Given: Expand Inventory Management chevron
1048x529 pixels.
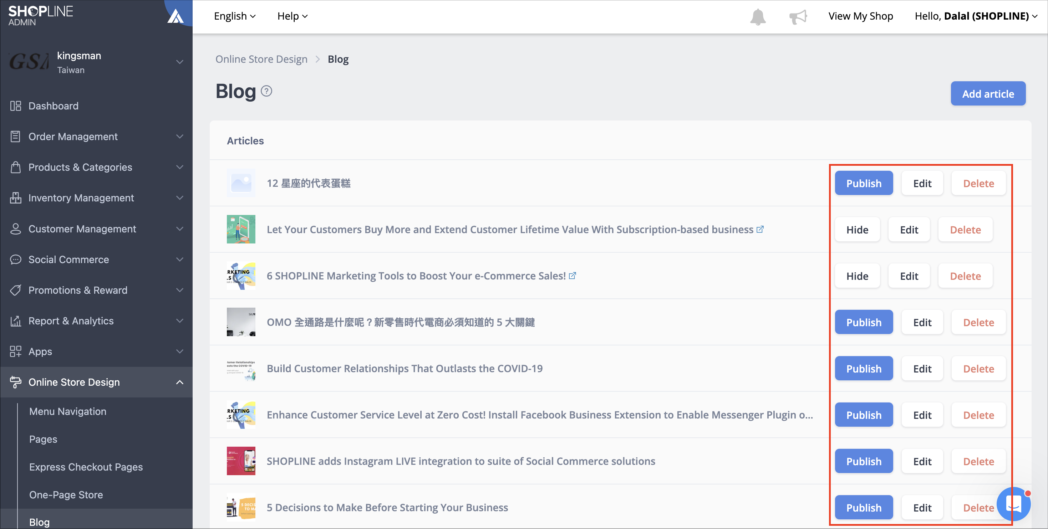Looking at the screenshot, I should 179,198.
